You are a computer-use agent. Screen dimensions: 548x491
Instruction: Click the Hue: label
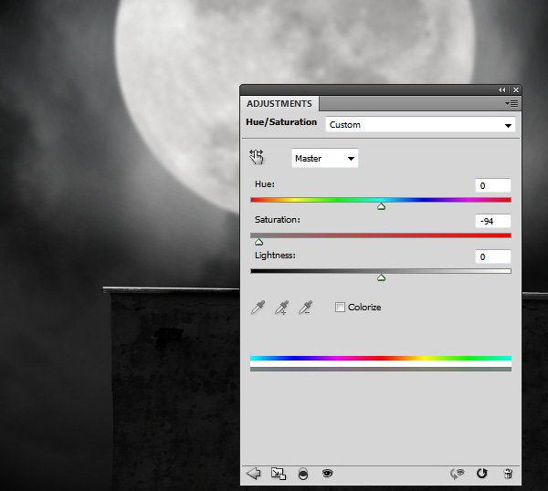[265, 184]
